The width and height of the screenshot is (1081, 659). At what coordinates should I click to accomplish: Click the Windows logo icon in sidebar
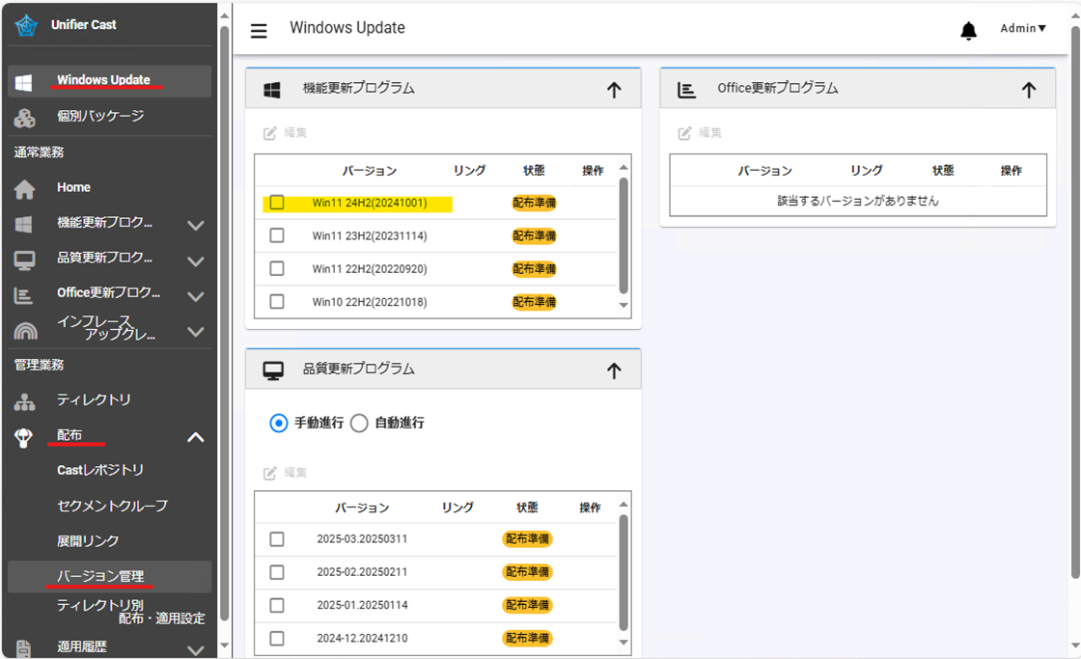tap(23, 83)
